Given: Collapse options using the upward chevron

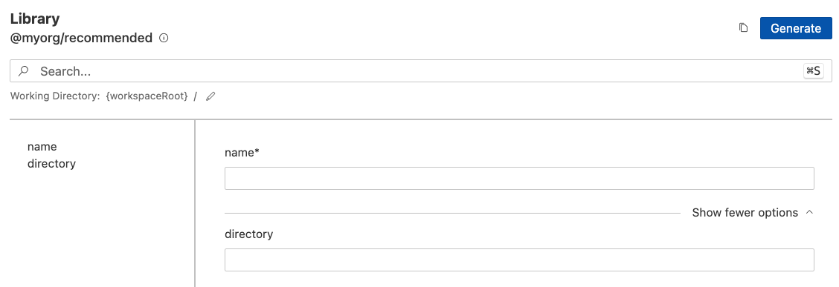Looking at the screenshot, I should [809, 212].
